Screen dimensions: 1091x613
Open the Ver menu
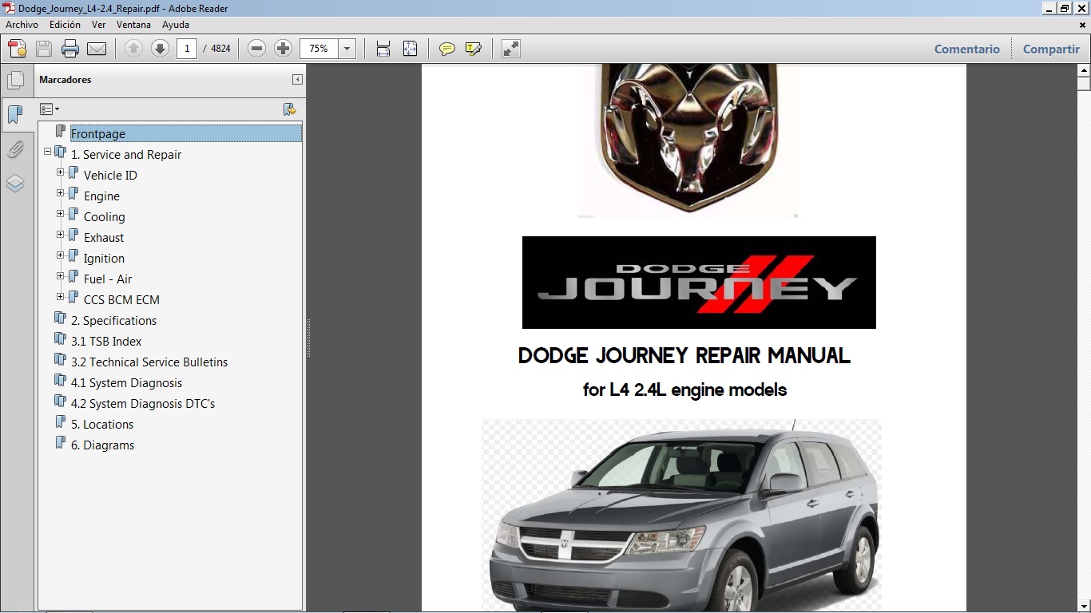click(98, 25)
